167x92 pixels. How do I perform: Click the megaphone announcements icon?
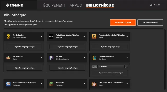(x=151, y=5)
